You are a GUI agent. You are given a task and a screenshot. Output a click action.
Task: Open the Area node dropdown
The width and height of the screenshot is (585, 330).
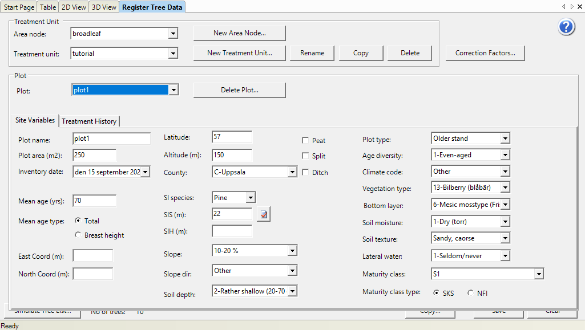(173, 34)
